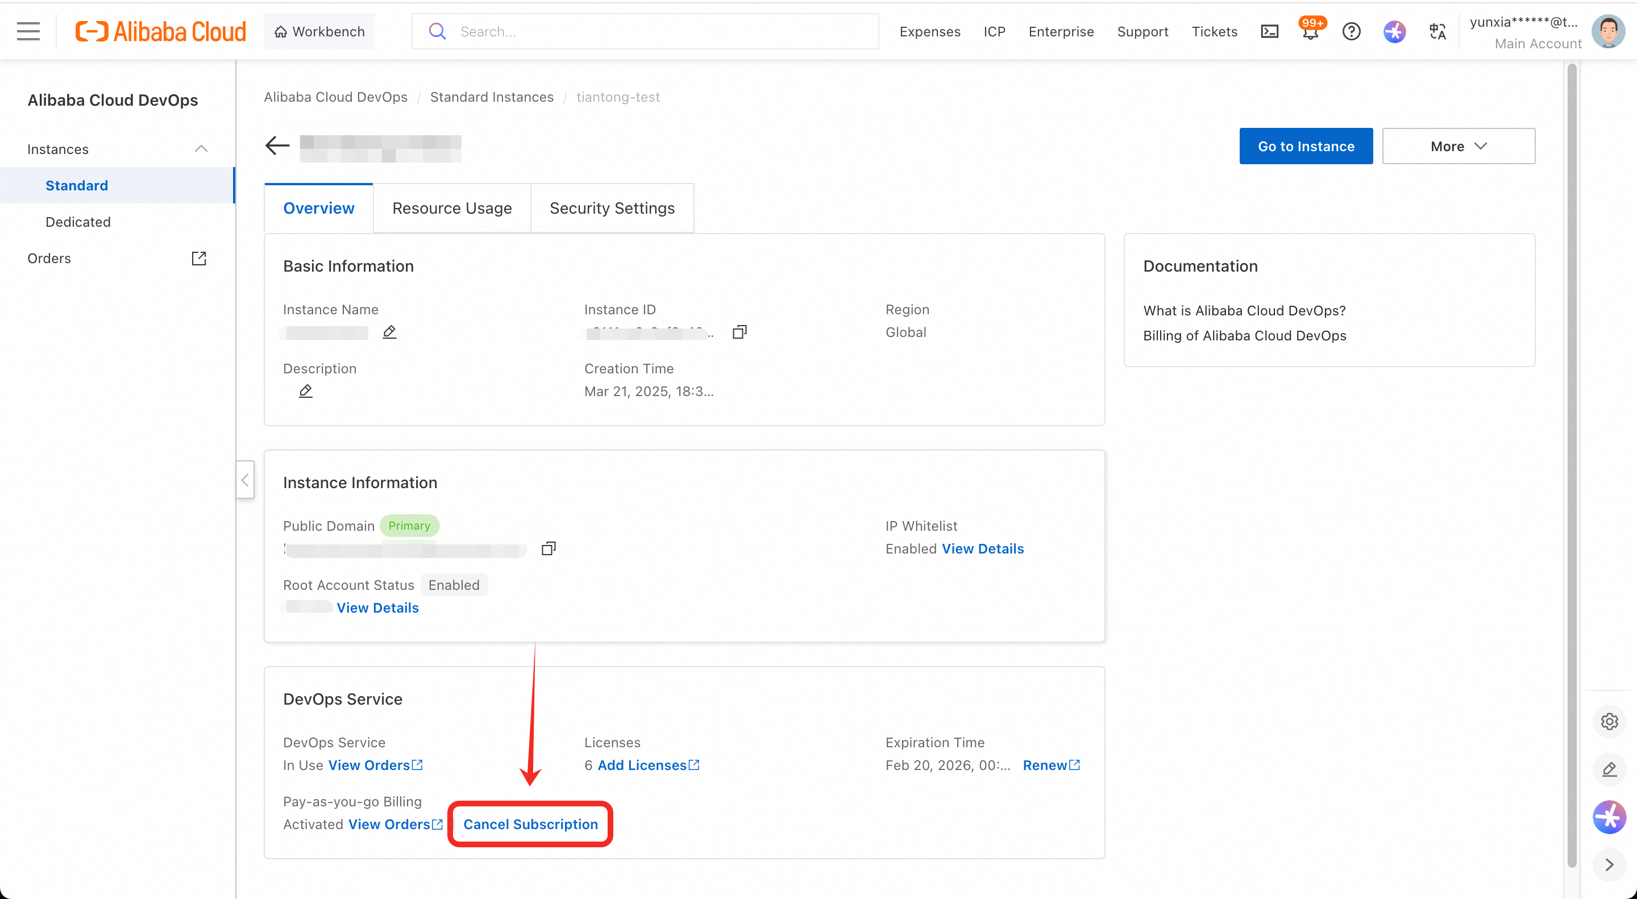Expand the right floating toolbar arrow
1637x899 pixels.
coord(1609,864)
